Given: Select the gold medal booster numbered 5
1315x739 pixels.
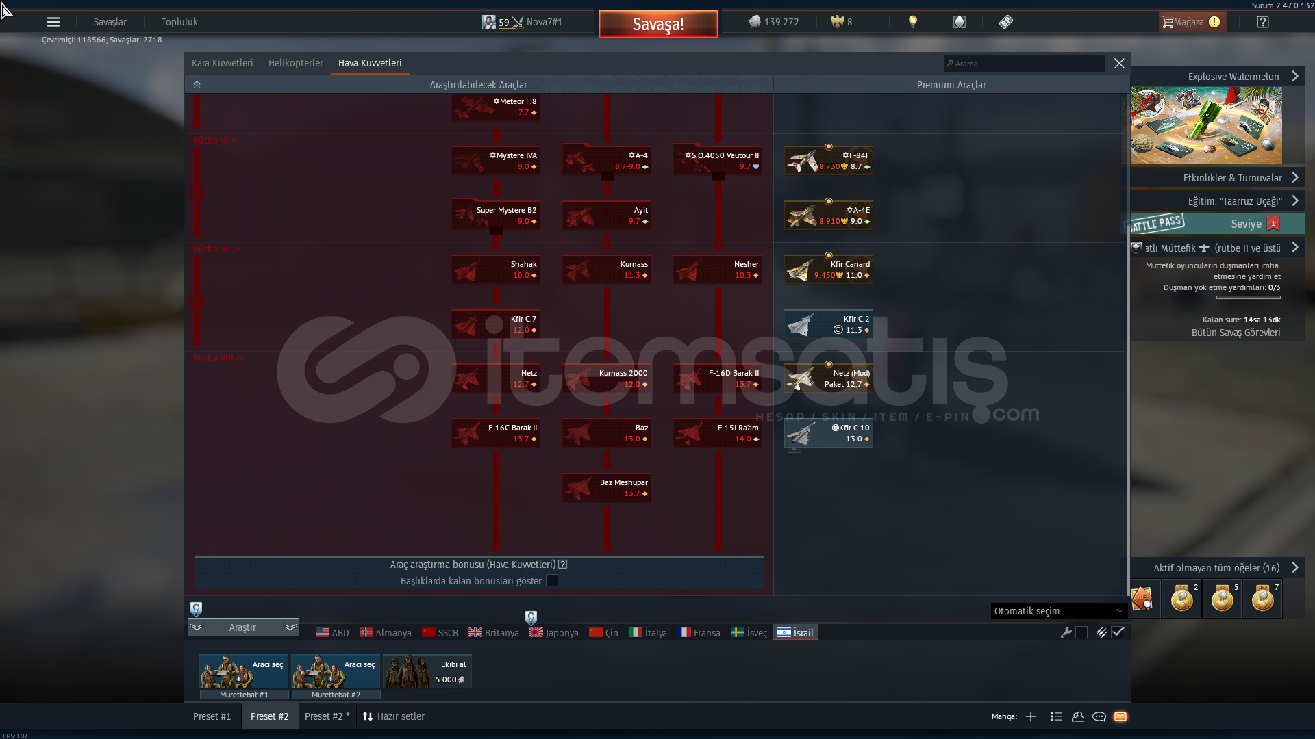Looking at the screenshot, I should pyautogui.click(x=1223, y=599).
